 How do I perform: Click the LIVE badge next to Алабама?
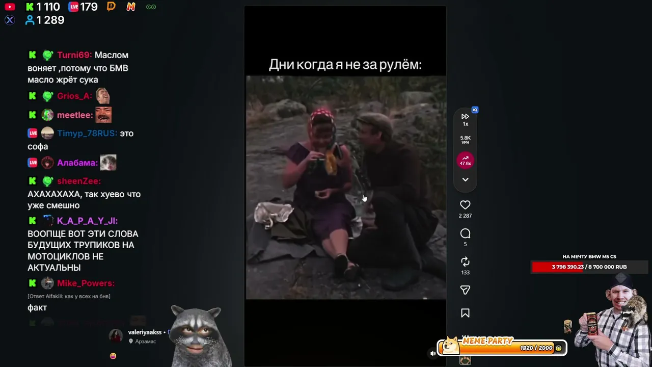click(33, 163)
